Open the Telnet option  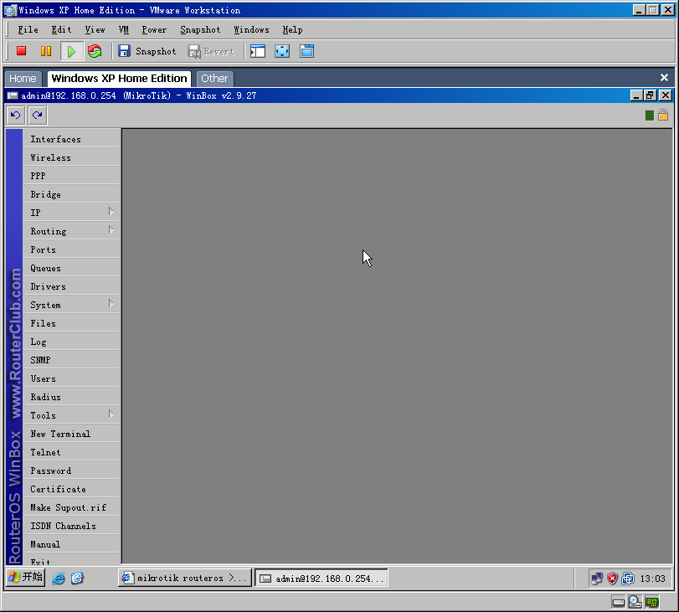point(71,452)
